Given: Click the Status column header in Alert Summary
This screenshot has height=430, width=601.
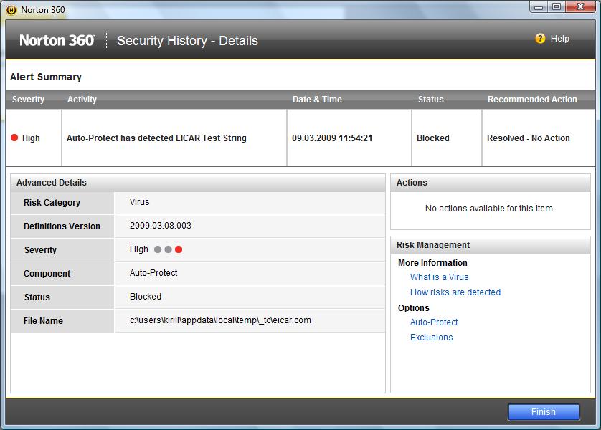Looking at the screenshot, I should tap(431, 100).
